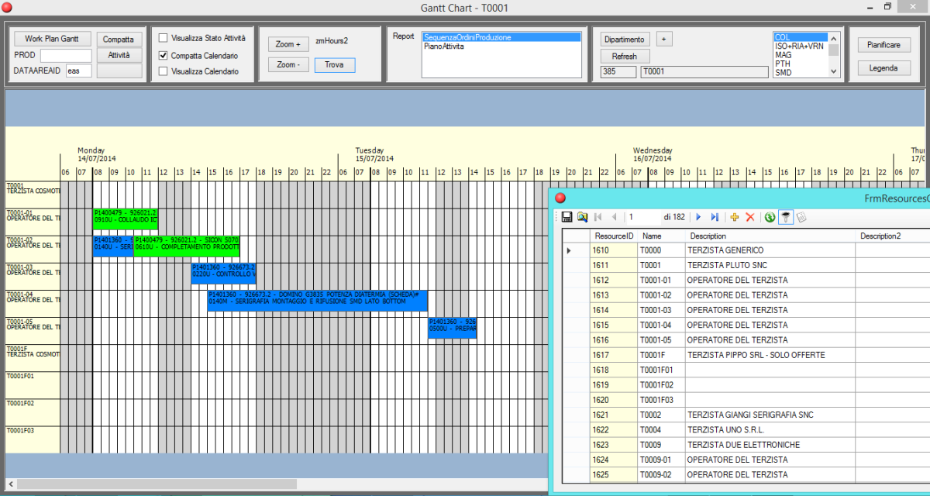Click the Work Plan Gantt button
This screenshot has width=930, height=496.
(53, 39)
